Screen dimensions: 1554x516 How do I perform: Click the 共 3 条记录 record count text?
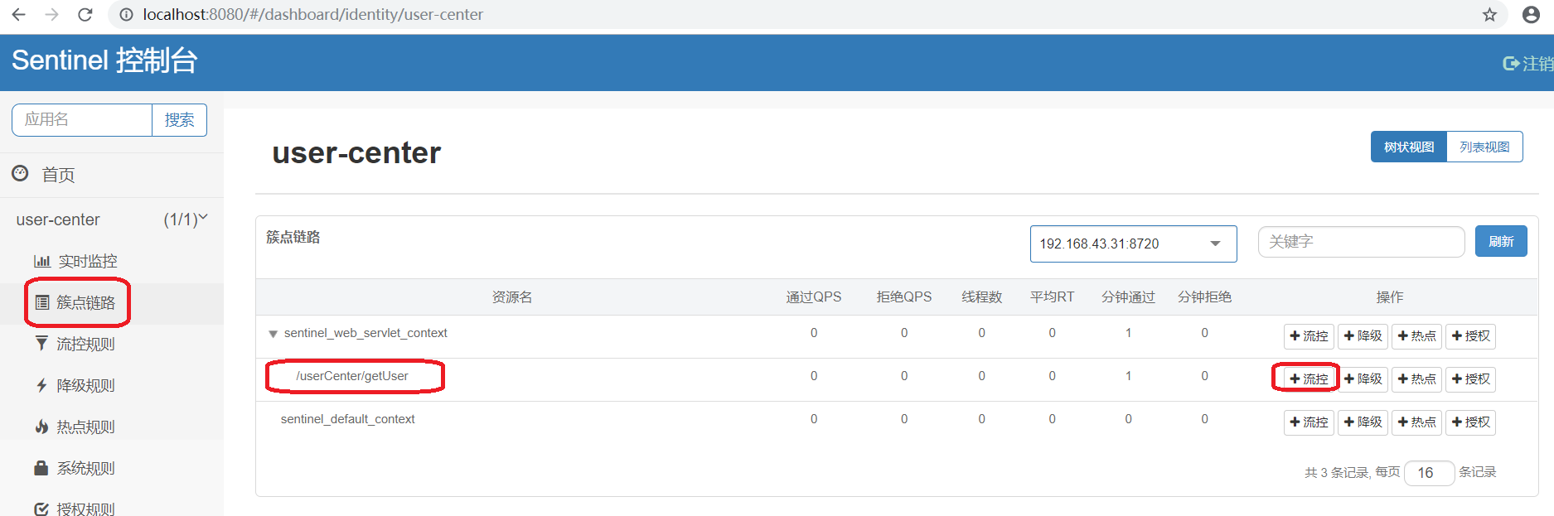tap(1337, 472)
